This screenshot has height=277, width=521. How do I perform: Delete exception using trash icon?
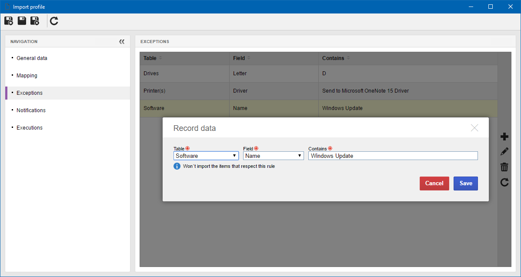click(504, 167)
